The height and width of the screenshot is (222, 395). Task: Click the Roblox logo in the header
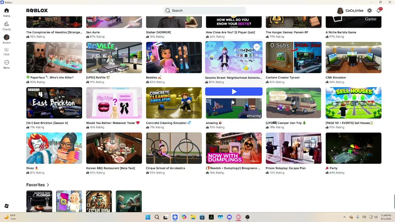coord(37,10)
